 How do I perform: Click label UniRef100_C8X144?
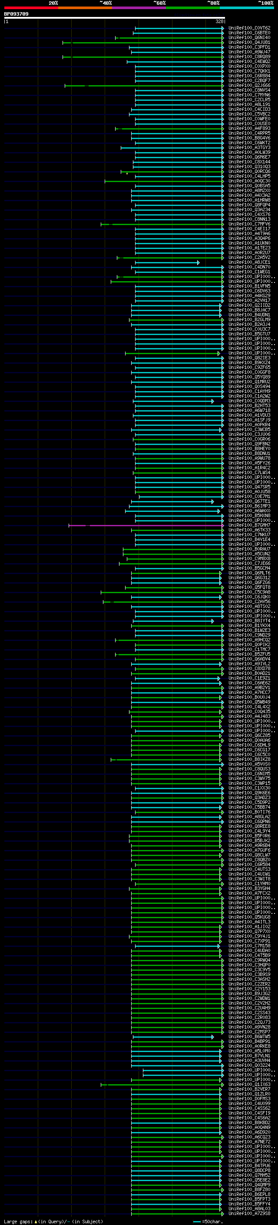coord(249,162)
